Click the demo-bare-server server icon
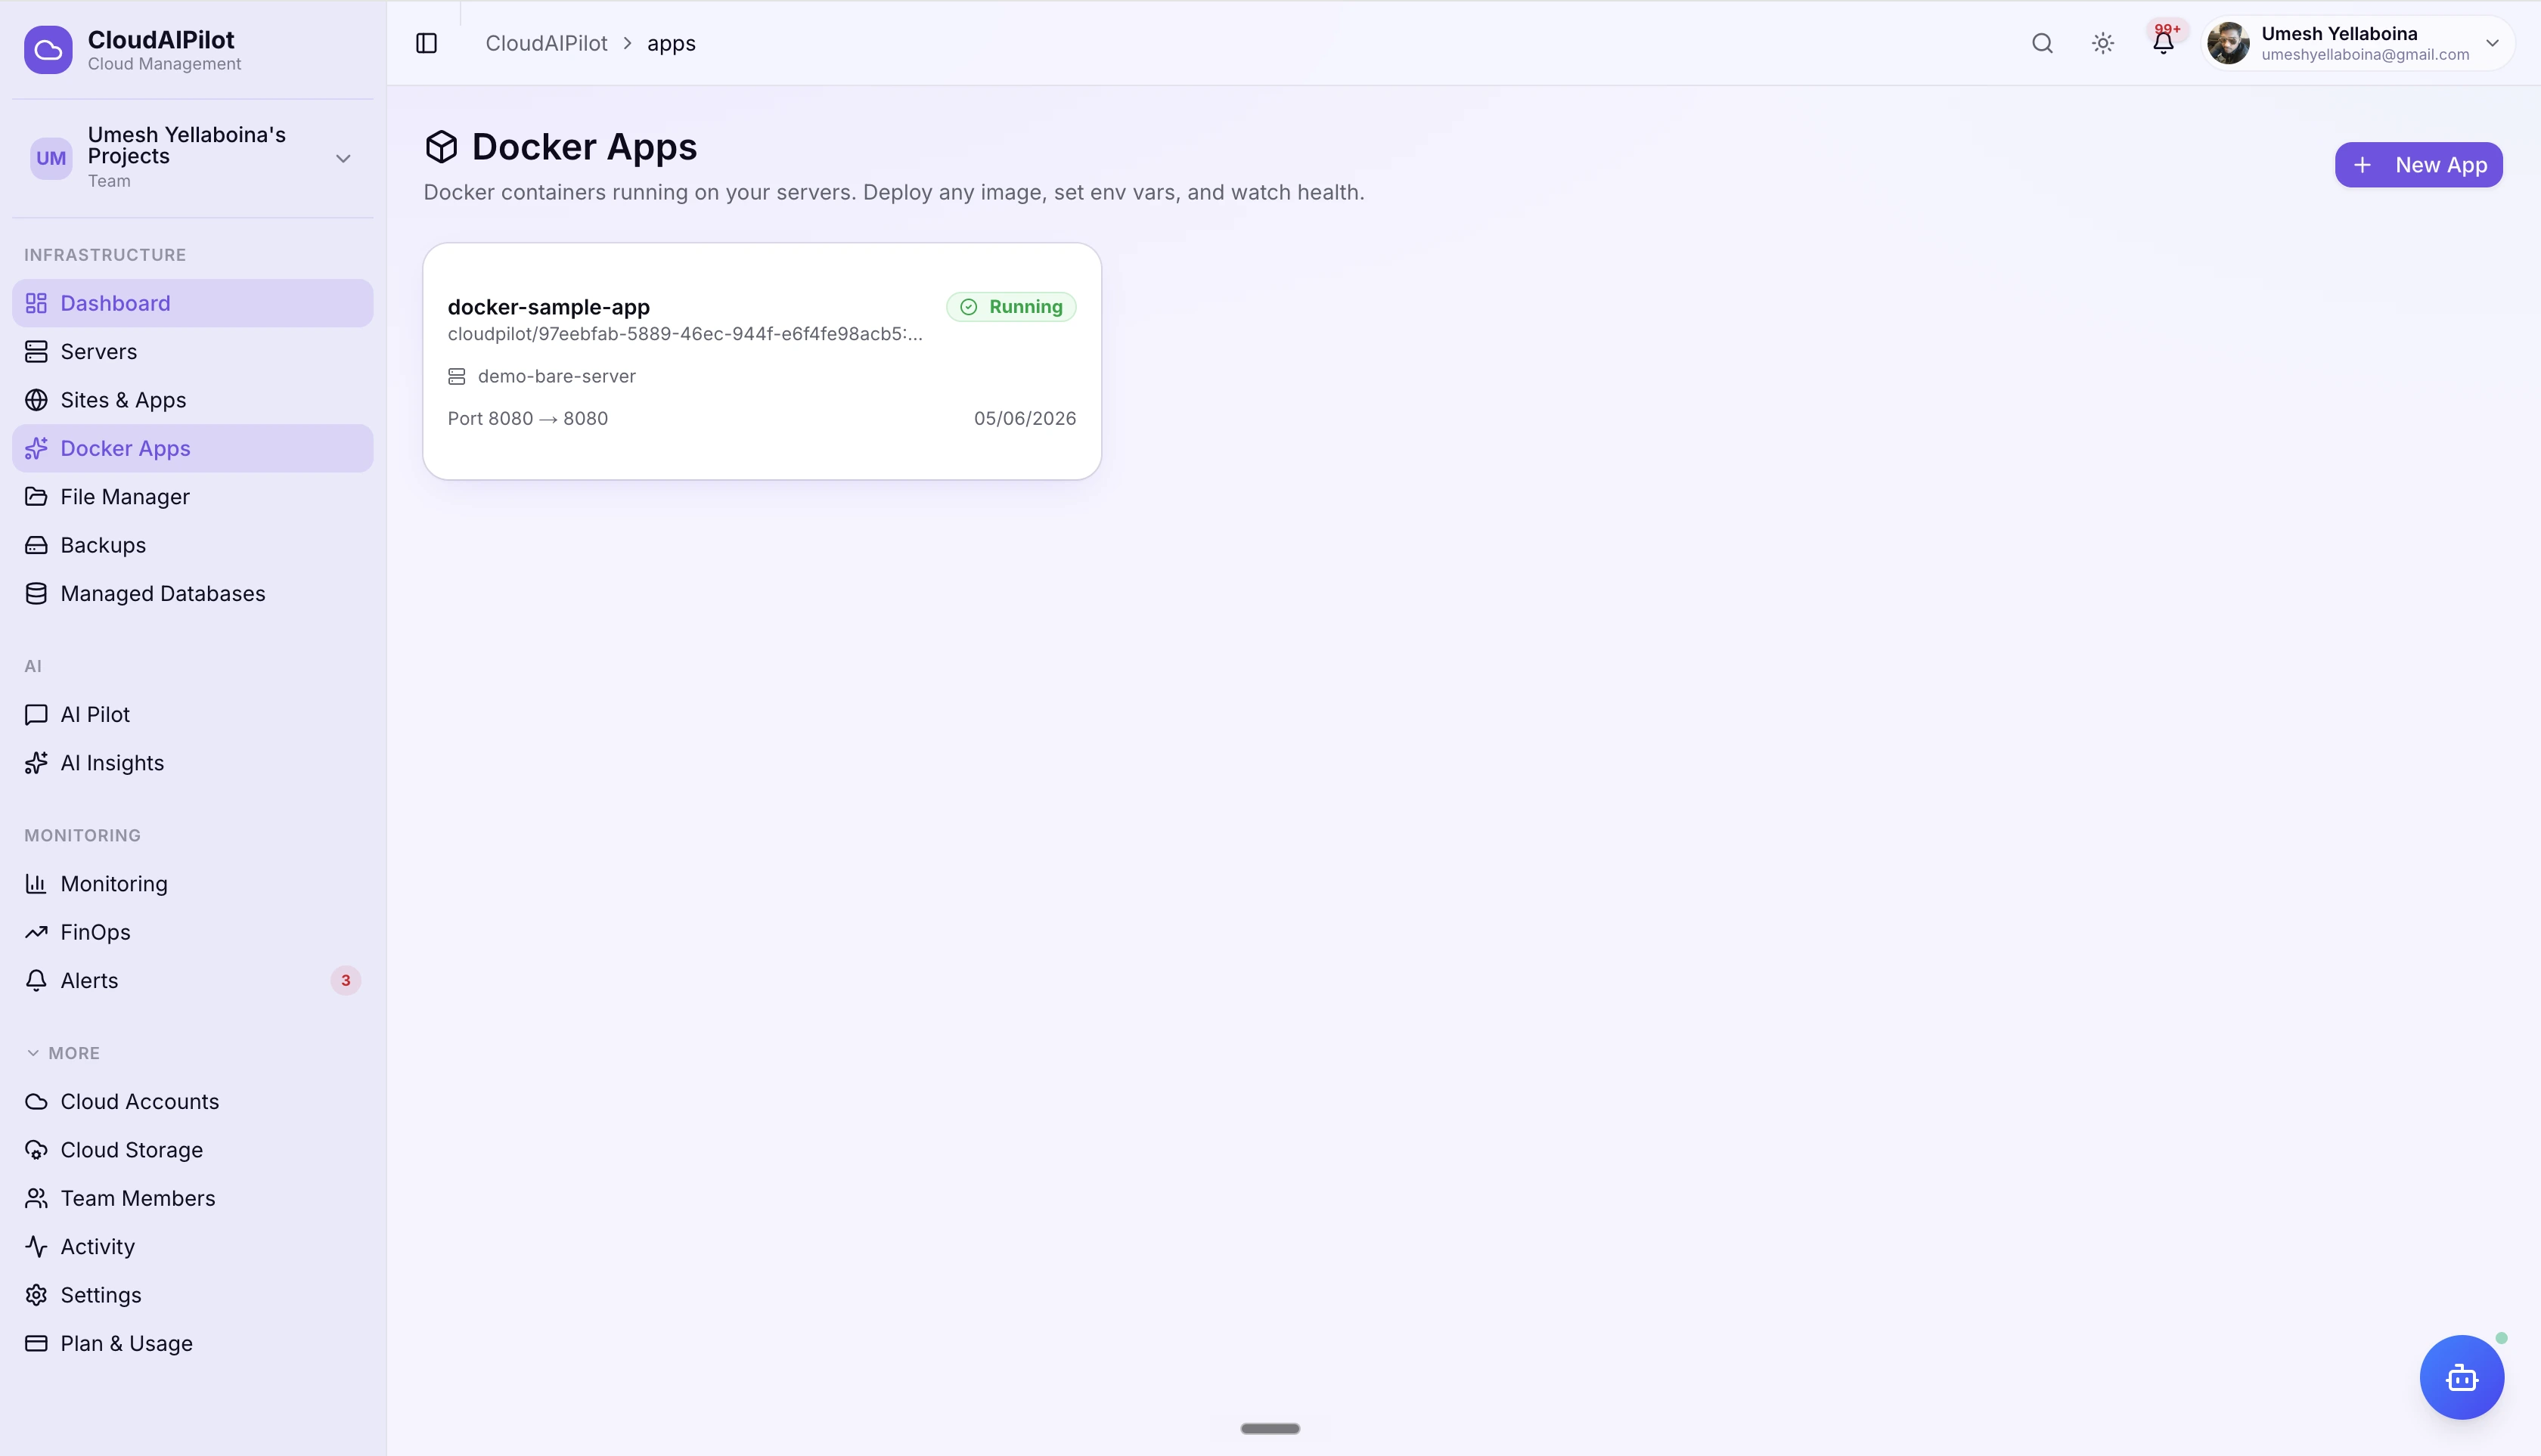 tap(456, 376)
